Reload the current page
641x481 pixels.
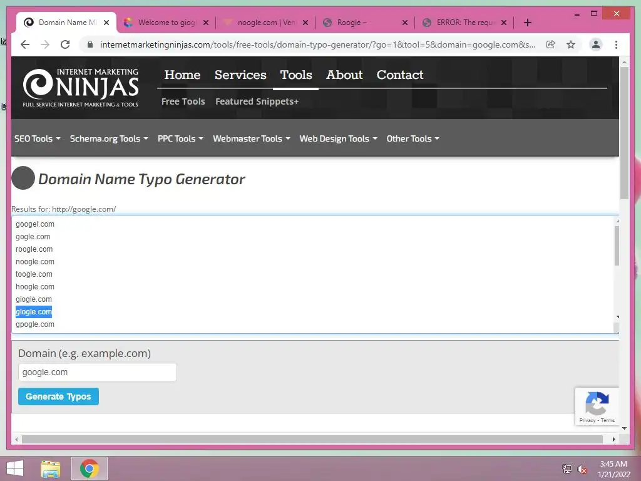pos(65,44)
